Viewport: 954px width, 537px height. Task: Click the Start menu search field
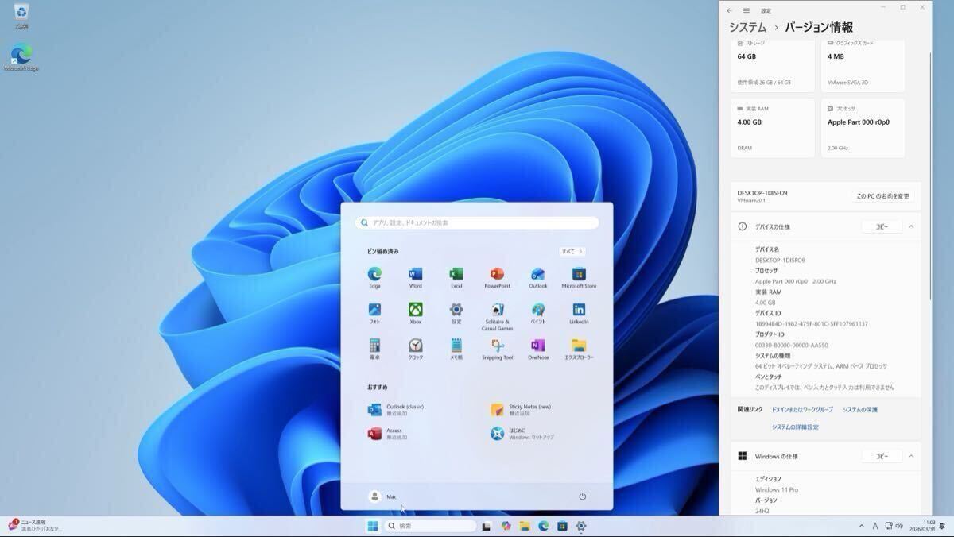pyautogui.click(x=477, y=223)
